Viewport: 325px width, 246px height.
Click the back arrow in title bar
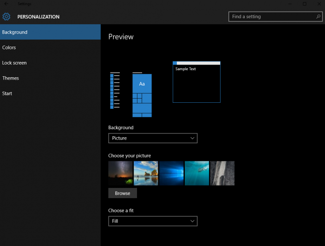6,4
